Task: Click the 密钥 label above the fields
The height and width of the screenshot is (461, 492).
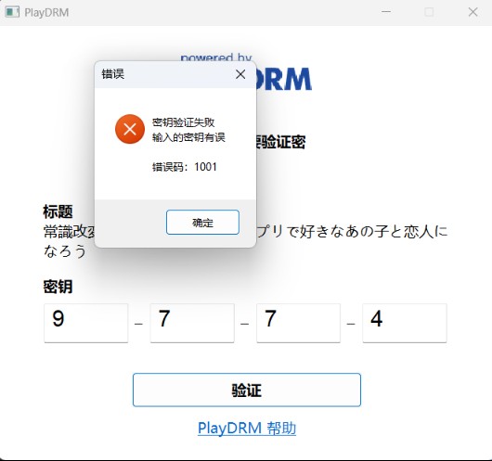Action: click(58, 287)
